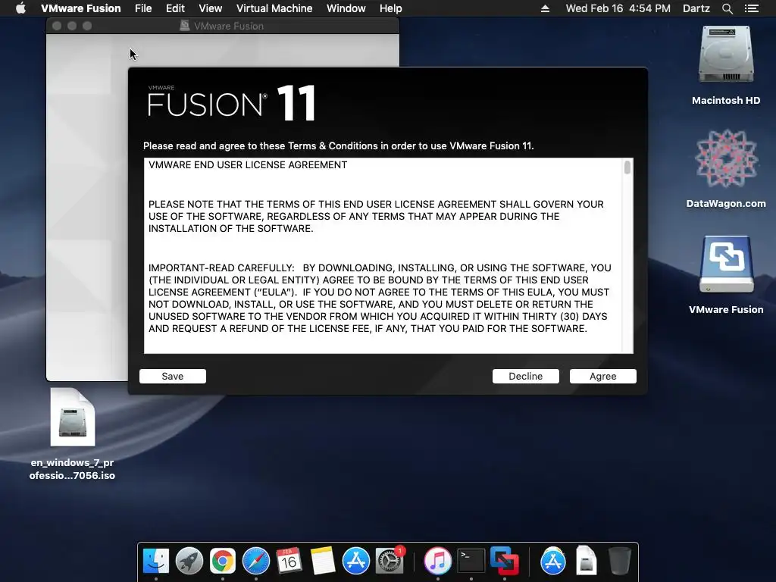Screen dimensions: 776x582
Task: Open the Apple menu
Action: point(20,8)
